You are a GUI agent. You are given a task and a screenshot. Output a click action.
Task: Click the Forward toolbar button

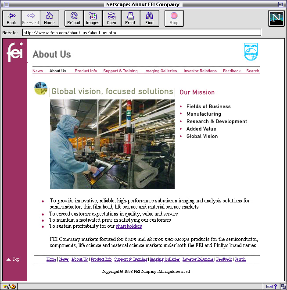(31, 18)
